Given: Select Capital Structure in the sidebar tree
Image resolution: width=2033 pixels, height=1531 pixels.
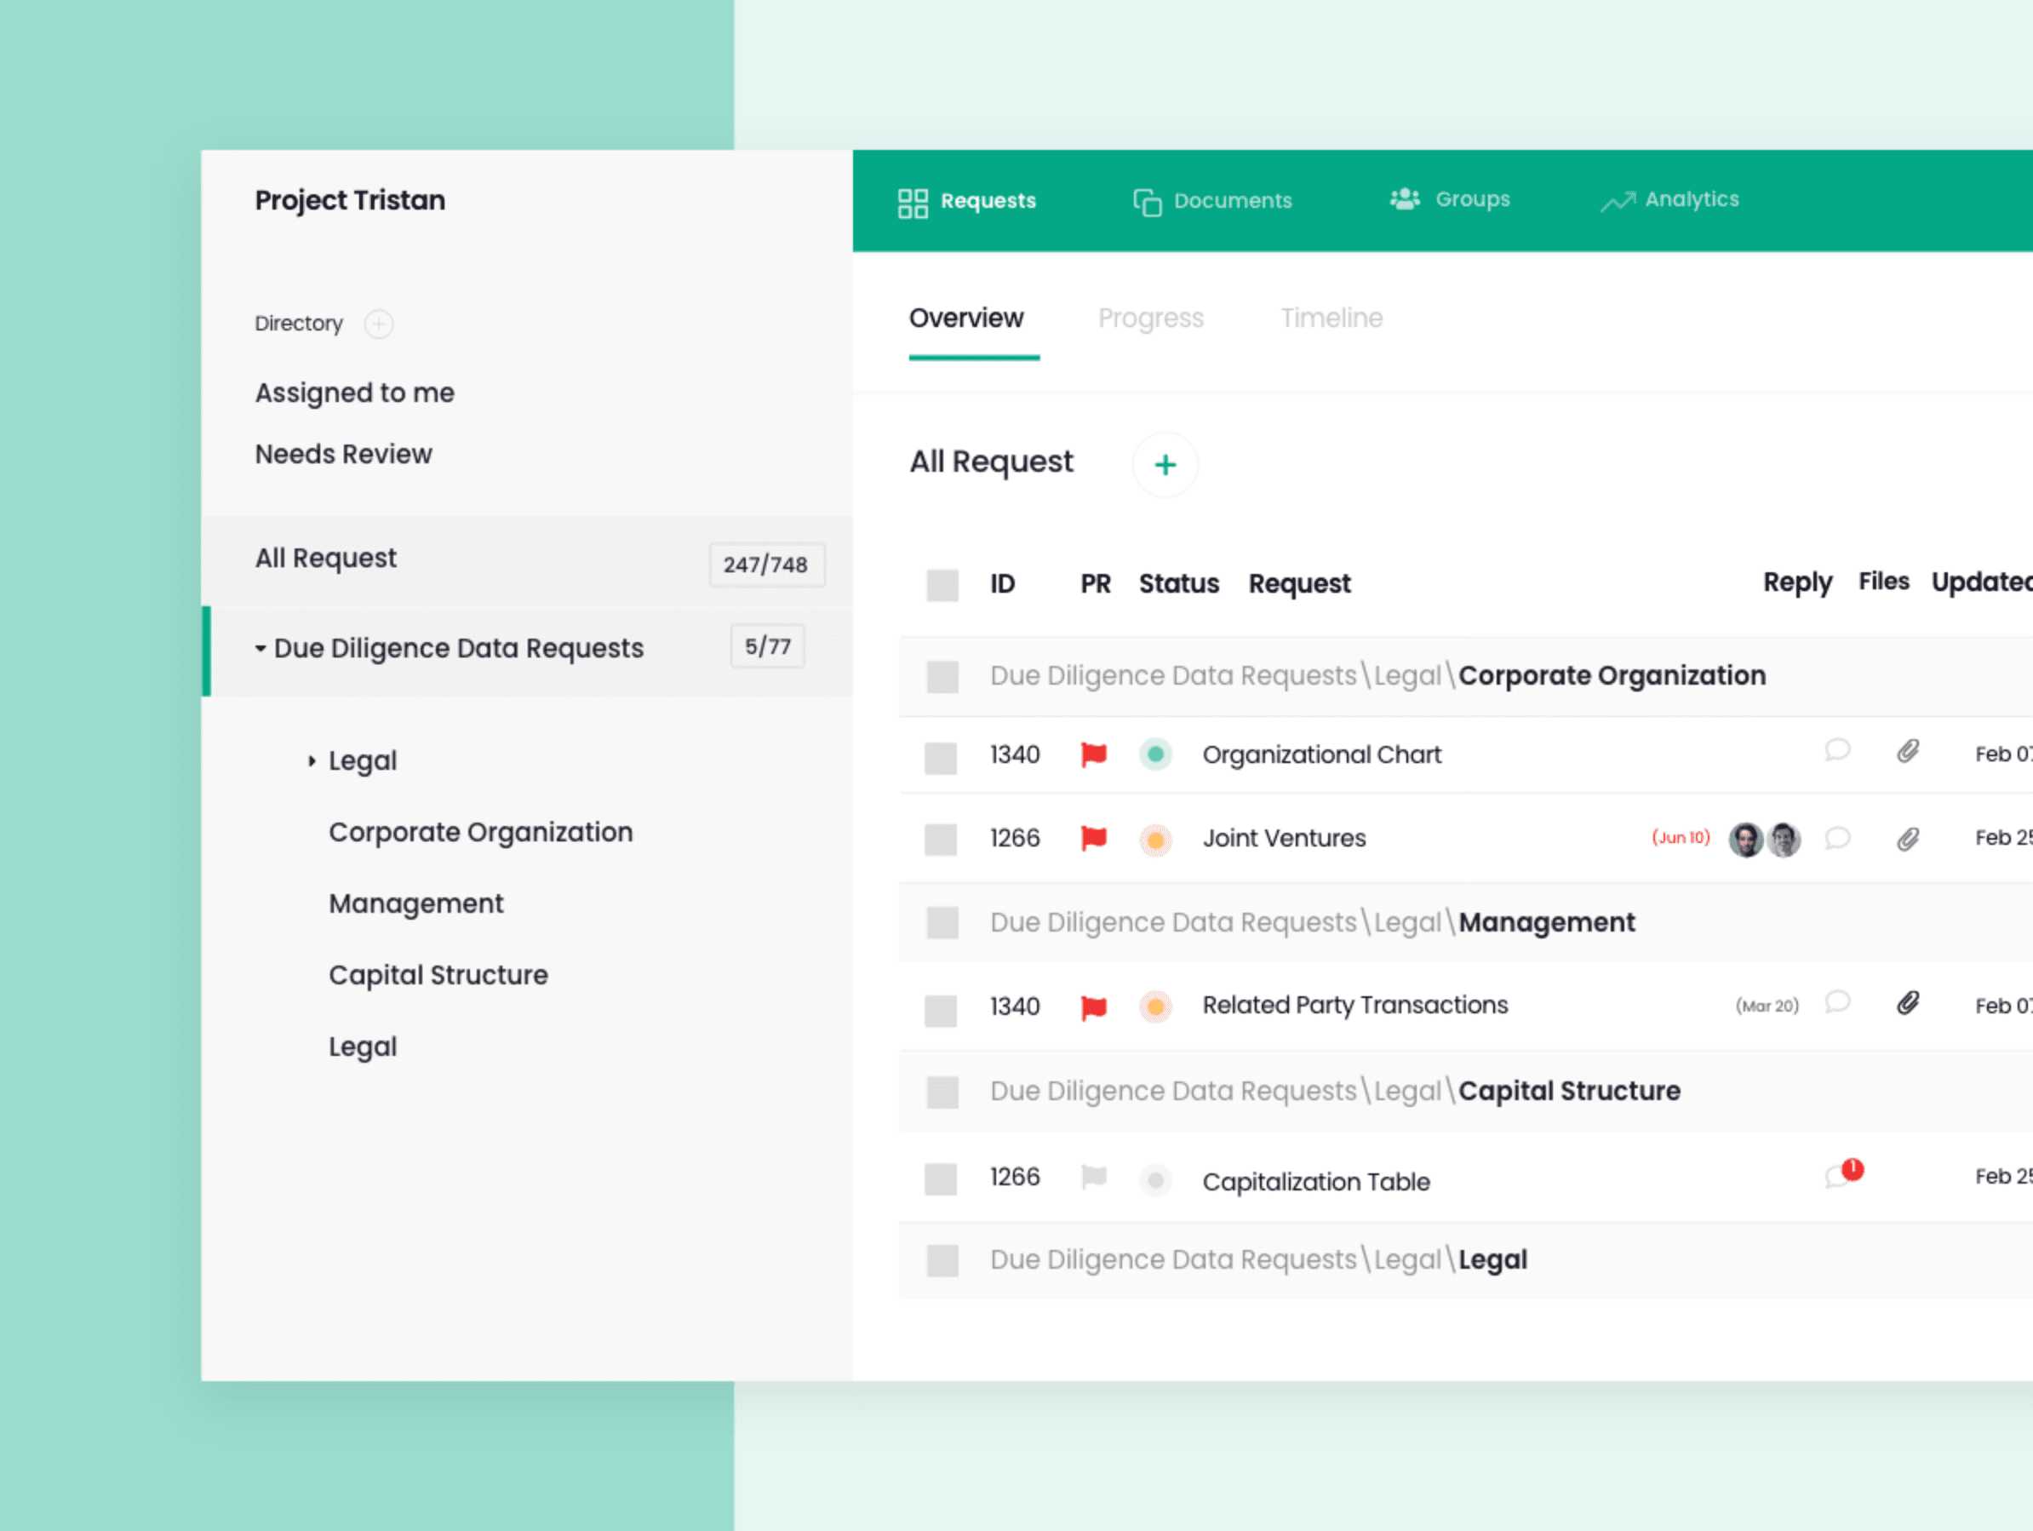Looking at the screenshot, I should [x=438, y=975].
